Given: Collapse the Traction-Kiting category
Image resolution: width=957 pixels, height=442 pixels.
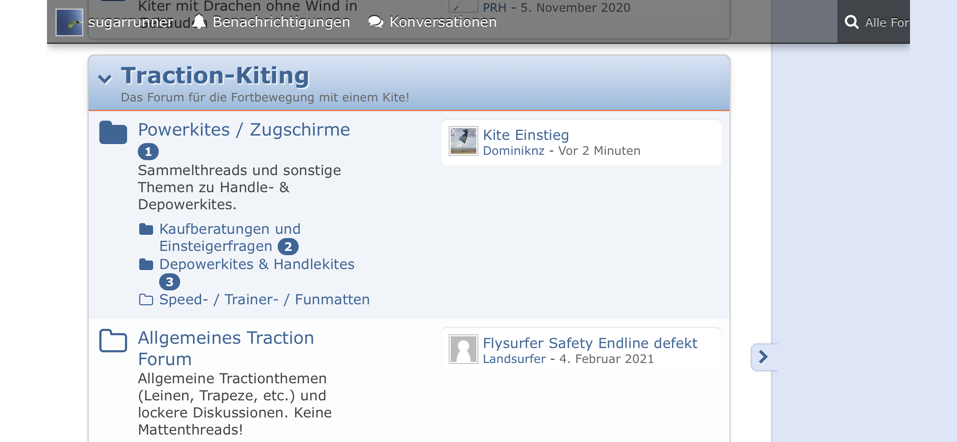Looking at the screenshot, I should 105,78.
